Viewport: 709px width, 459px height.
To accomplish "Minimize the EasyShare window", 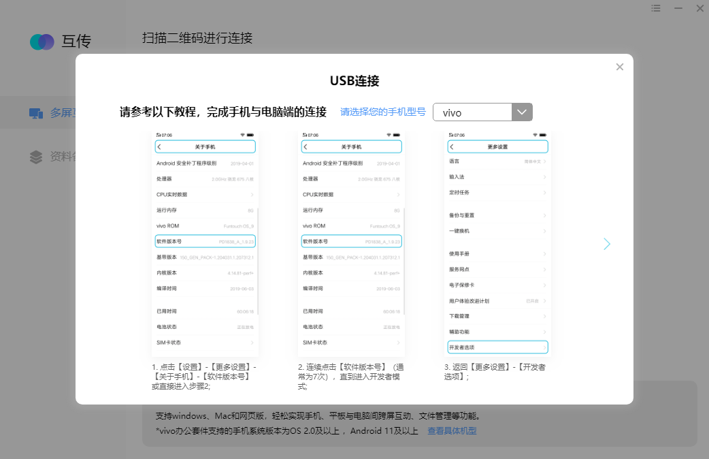I will click(678, 8).
